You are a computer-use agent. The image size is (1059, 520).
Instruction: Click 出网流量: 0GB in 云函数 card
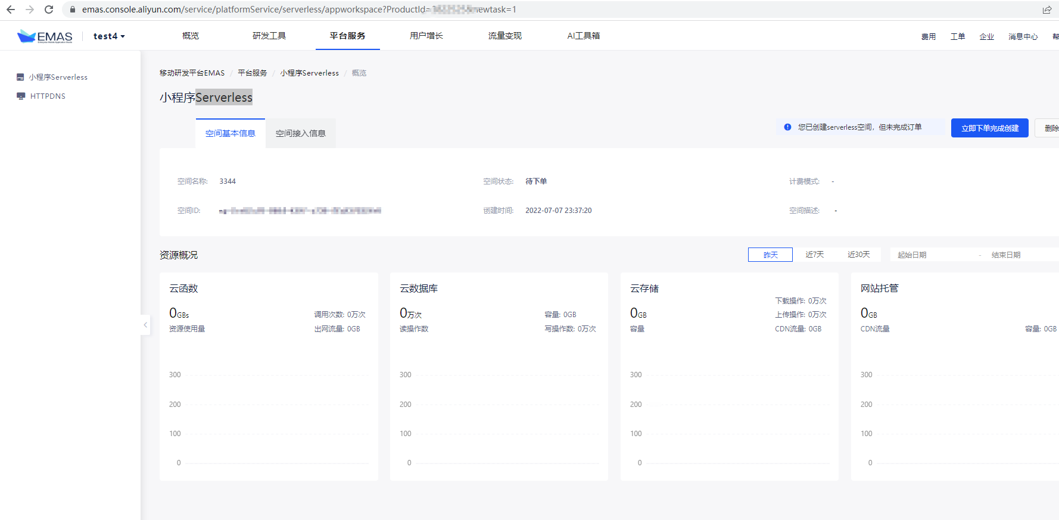[x=337, y=329]
